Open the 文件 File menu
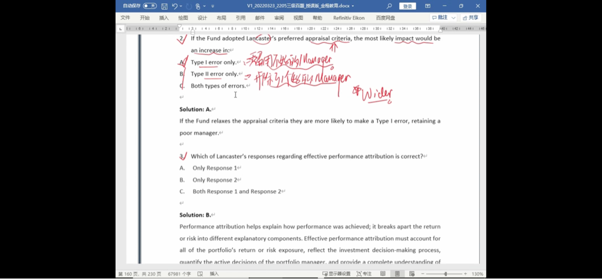Image resolution: width=602 pixels, height=279 pixels. [125, 18]
